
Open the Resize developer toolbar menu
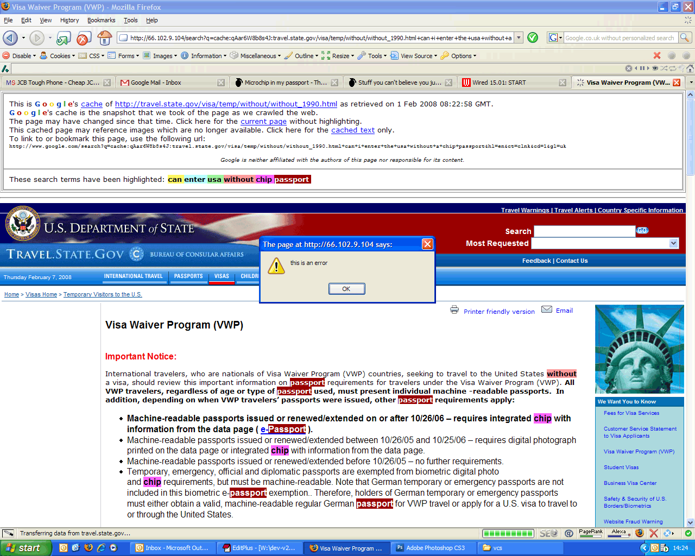(x=338, y=56)
